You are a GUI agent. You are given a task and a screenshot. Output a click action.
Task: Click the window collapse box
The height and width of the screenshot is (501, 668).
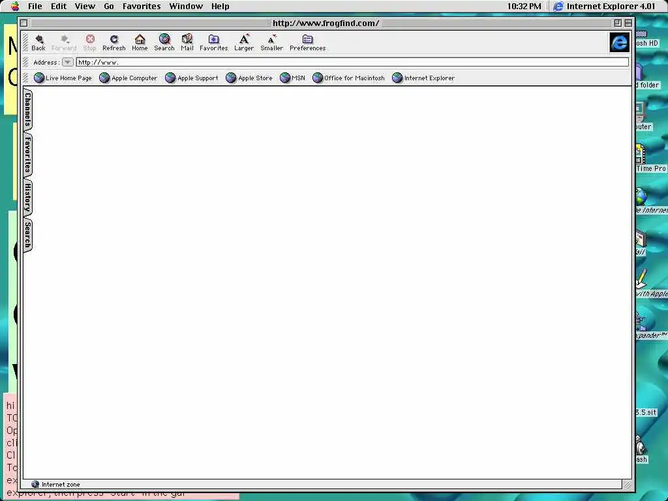point(628,23)
